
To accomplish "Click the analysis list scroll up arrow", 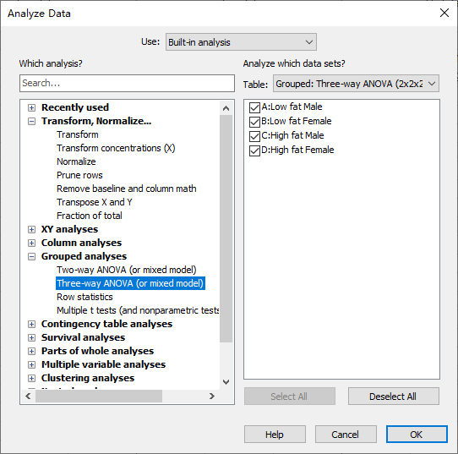I will [226, 108].
